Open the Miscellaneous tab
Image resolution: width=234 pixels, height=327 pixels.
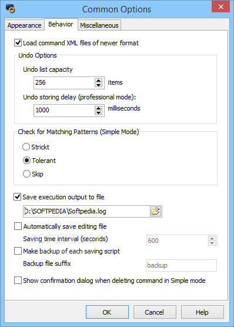click(x=99, y=25)
